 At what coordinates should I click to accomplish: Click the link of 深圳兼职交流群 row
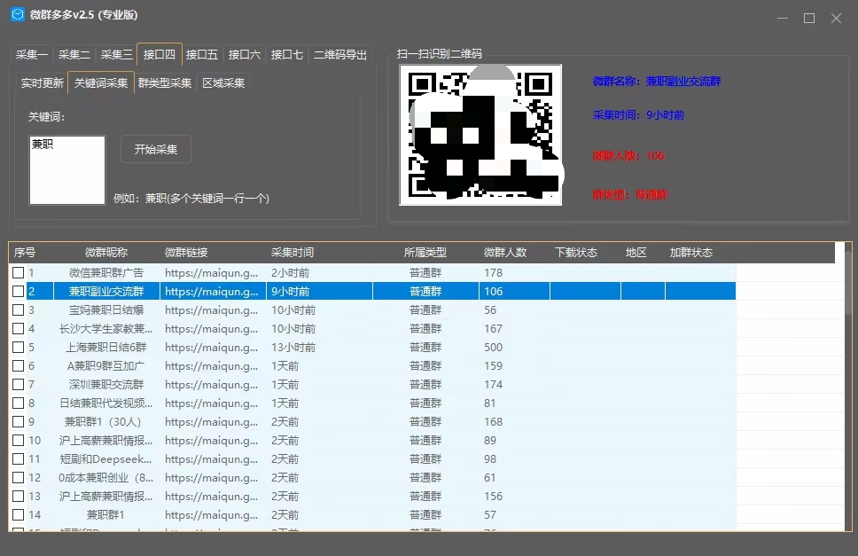(212, 385)
